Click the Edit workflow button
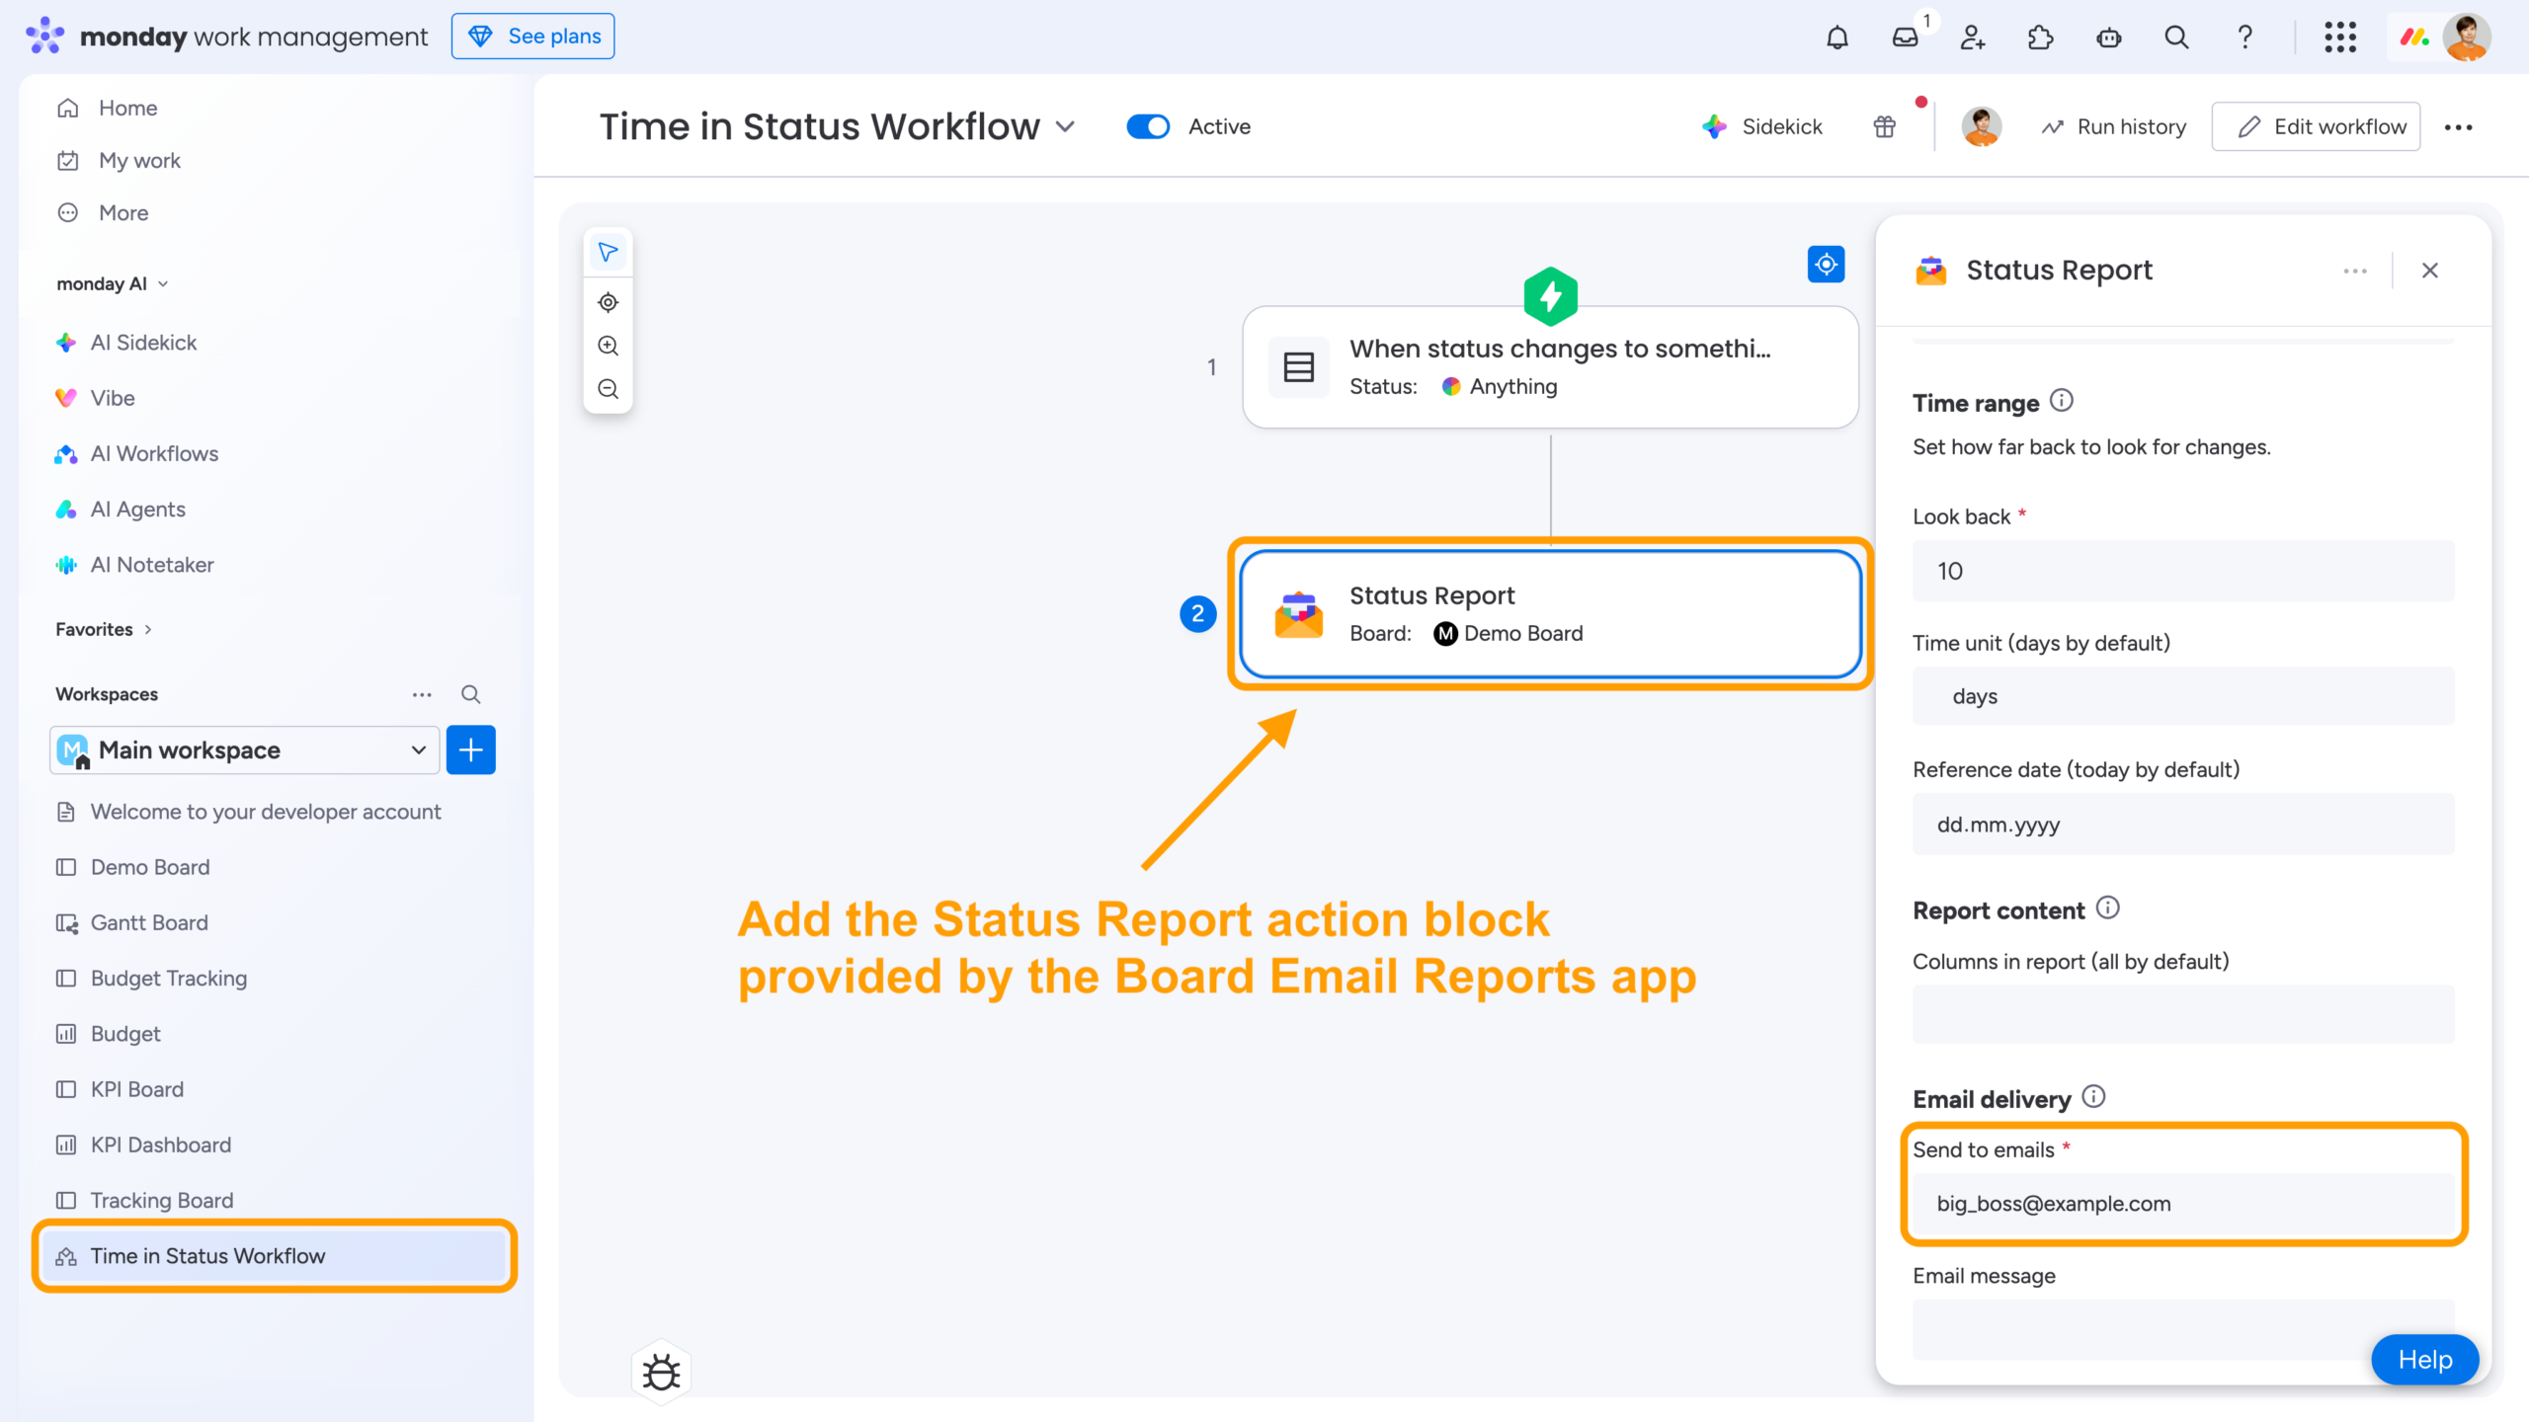The height and width of the screenshot is (1422, 2529). point(2316,126)
